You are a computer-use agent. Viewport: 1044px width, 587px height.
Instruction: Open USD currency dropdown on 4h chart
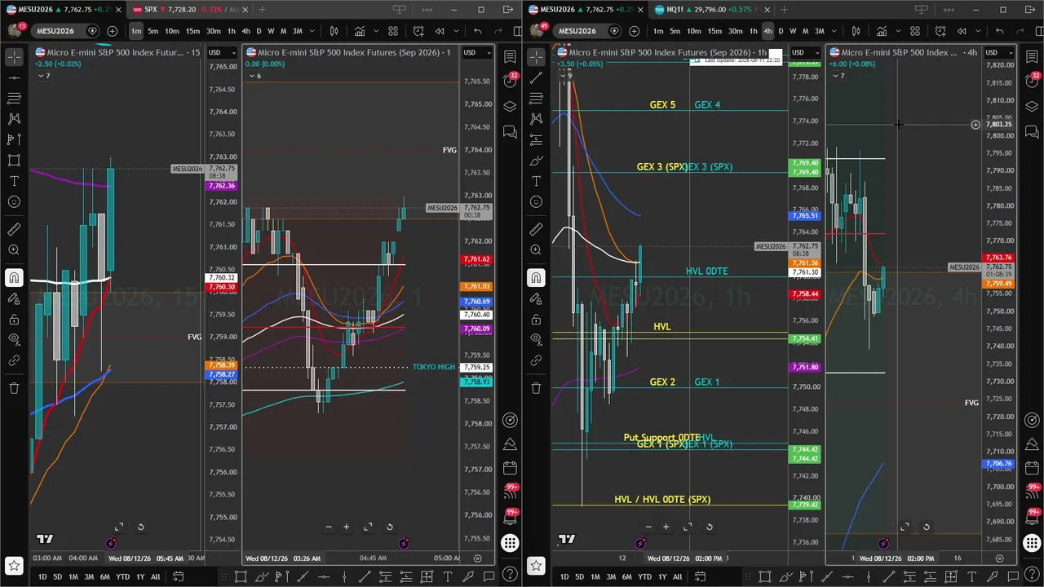998,52
